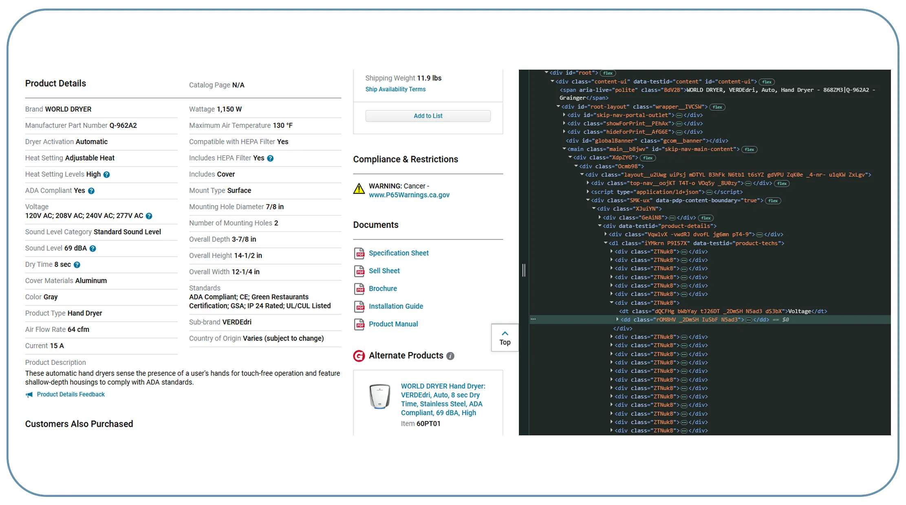This screenshot has width=906, height=505.
Task: Select the span aria-live polite element line
Action: pyautogui.click(x=717, y=94)
